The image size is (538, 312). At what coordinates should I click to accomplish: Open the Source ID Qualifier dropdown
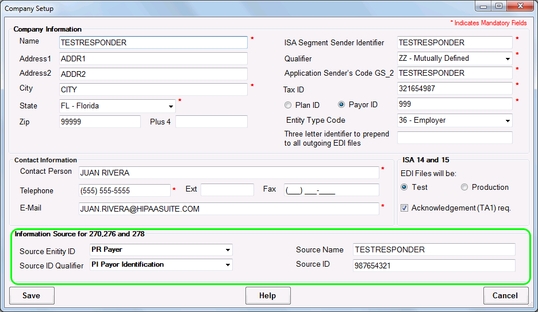[x=228, y=265]
